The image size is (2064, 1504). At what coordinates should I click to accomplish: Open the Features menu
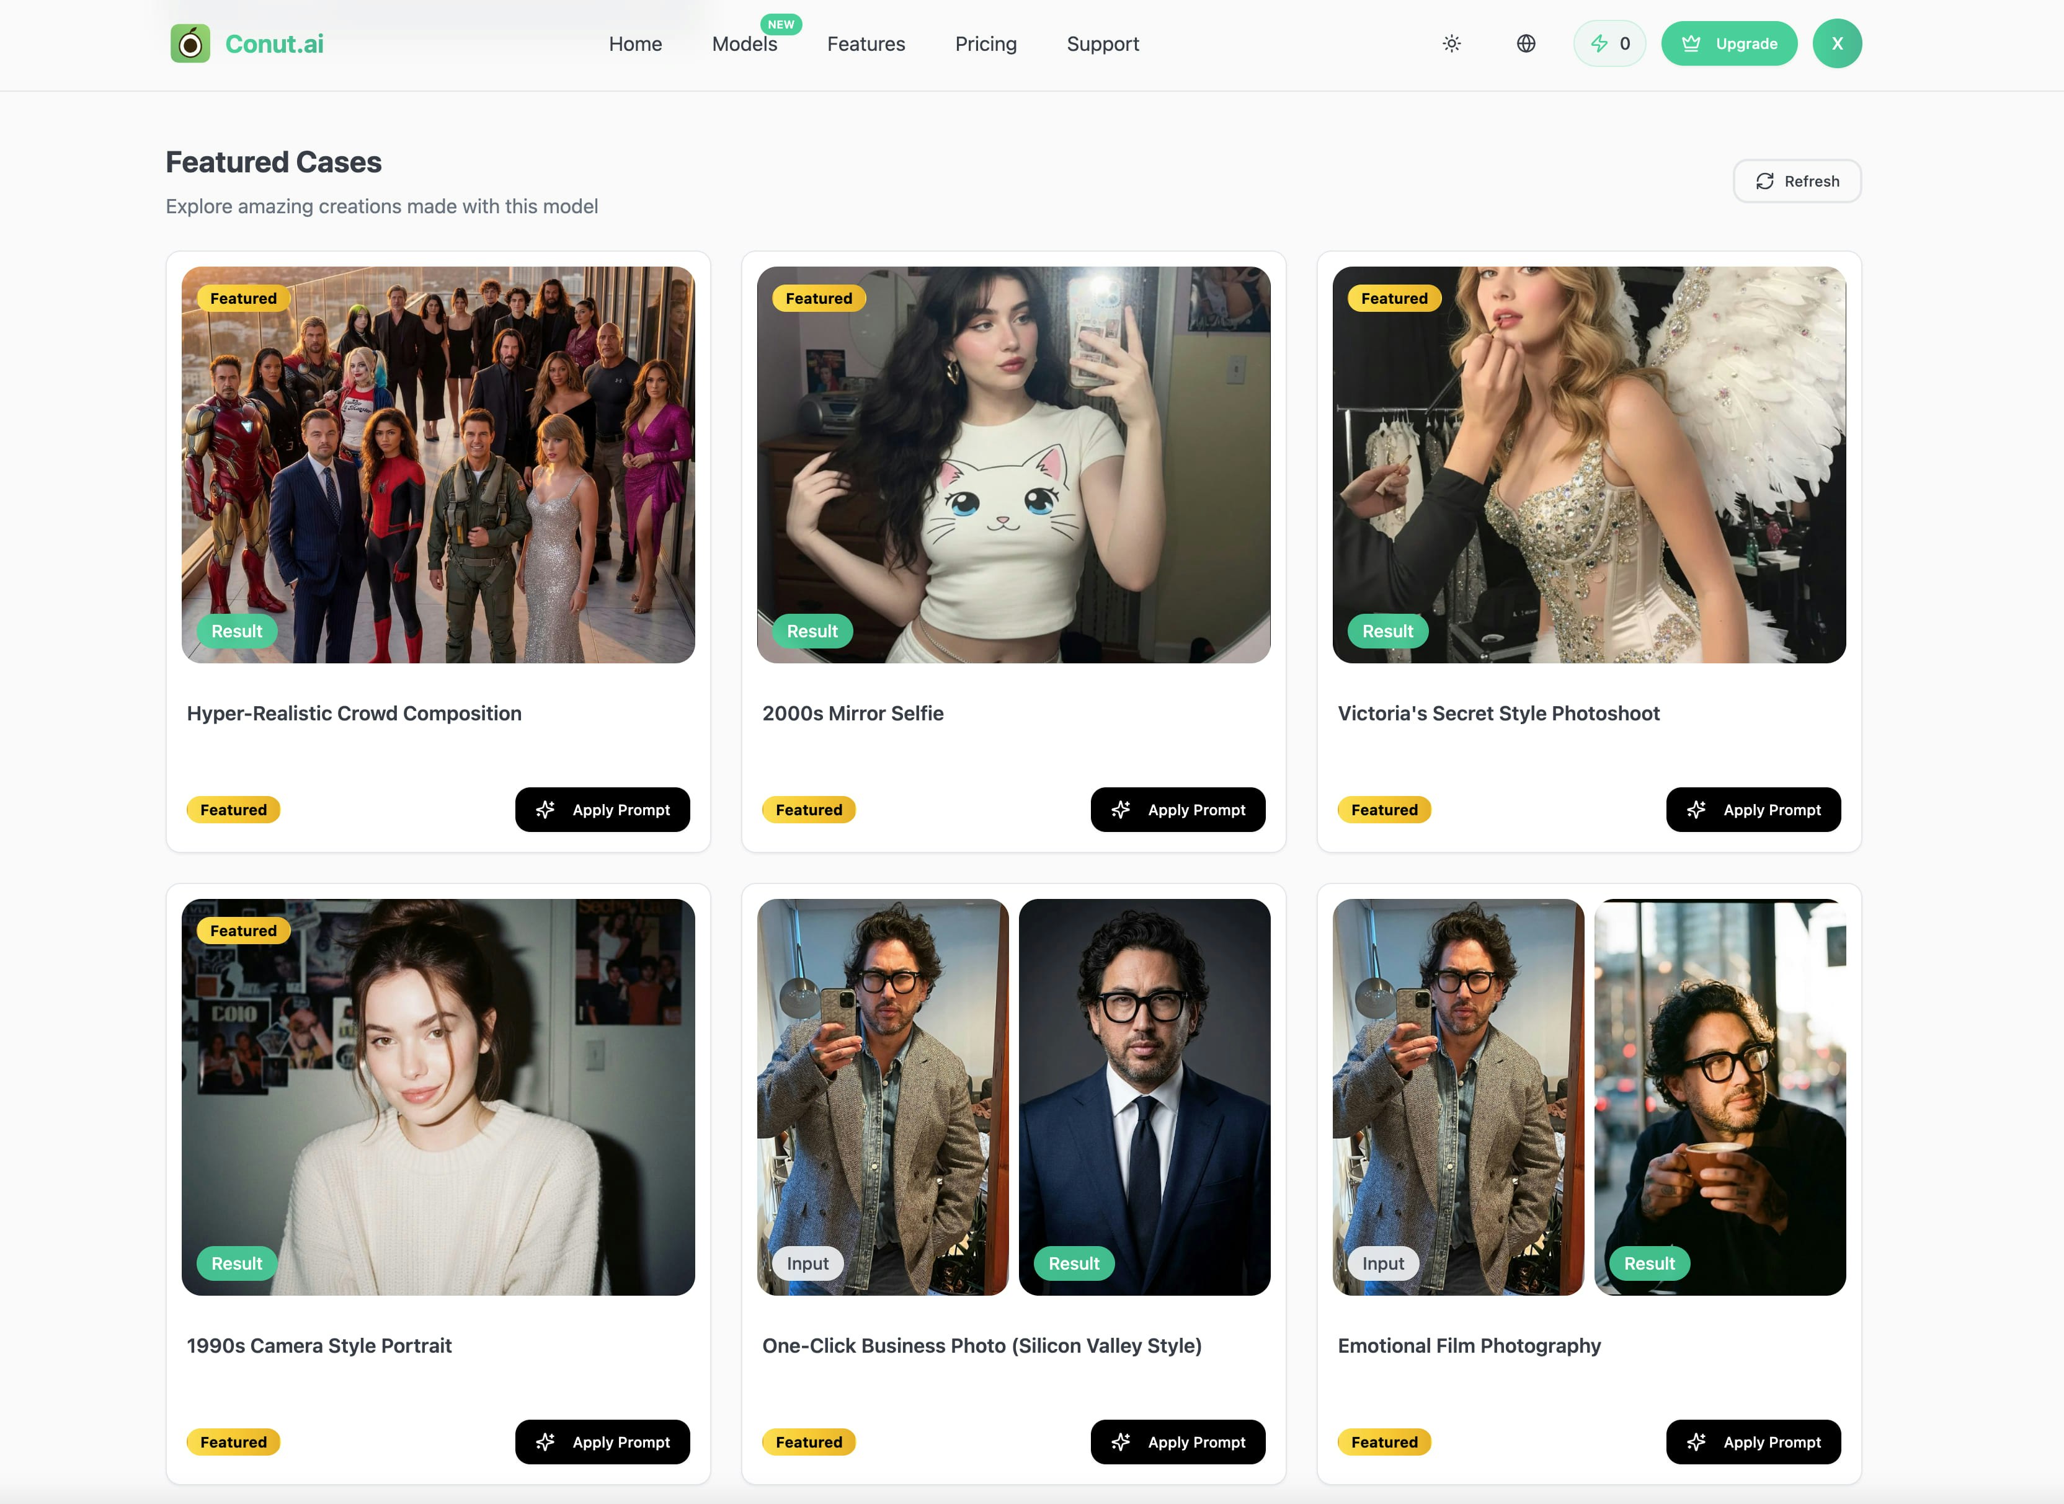(x=866, y=43)
